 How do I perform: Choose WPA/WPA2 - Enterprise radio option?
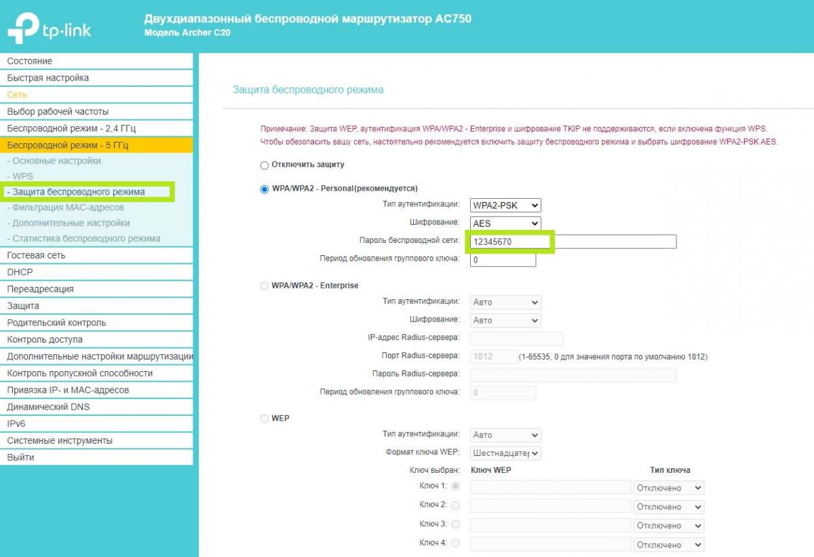click(265, 286)
